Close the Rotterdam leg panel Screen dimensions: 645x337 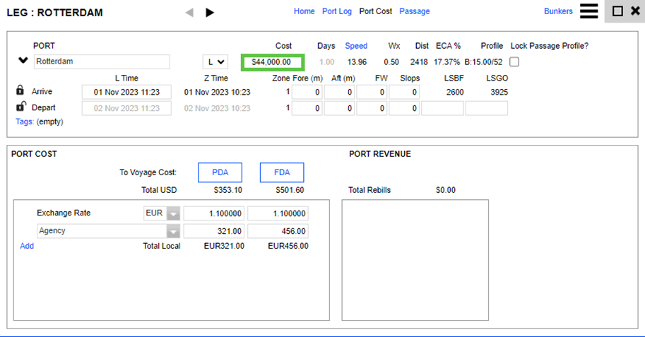634,11
